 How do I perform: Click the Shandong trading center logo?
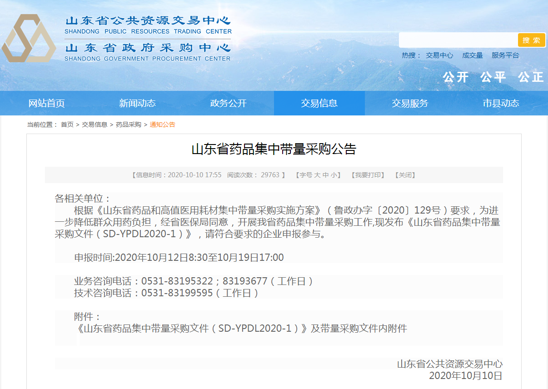click(28, 39)
